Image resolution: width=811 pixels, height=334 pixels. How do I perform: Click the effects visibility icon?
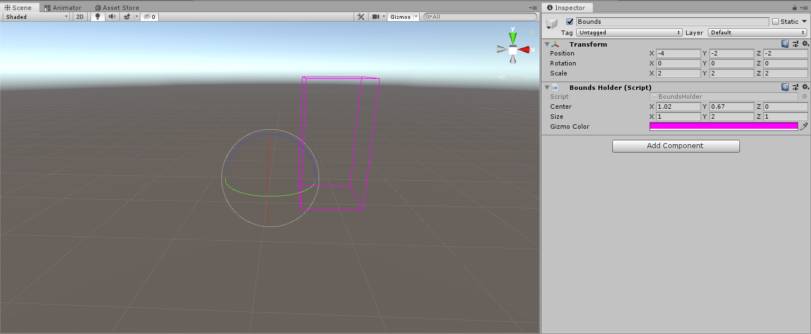tap(128, 17)
